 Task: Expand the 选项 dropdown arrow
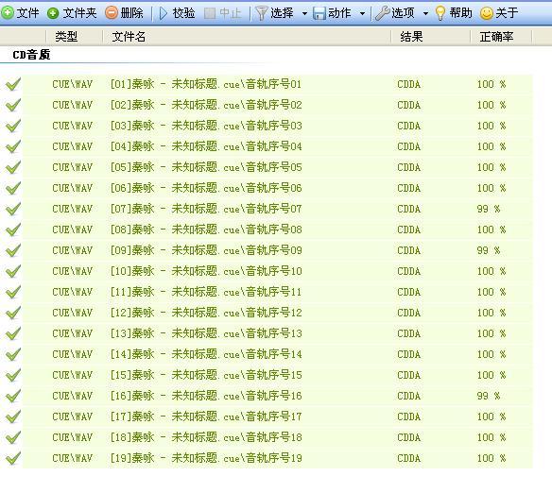coord(425,14)
